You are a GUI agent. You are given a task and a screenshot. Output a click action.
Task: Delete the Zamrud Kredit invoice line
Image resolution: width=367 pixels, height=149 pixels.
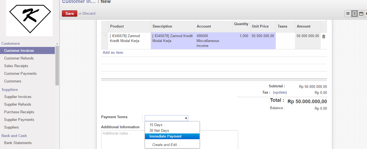tap(324, 36)
